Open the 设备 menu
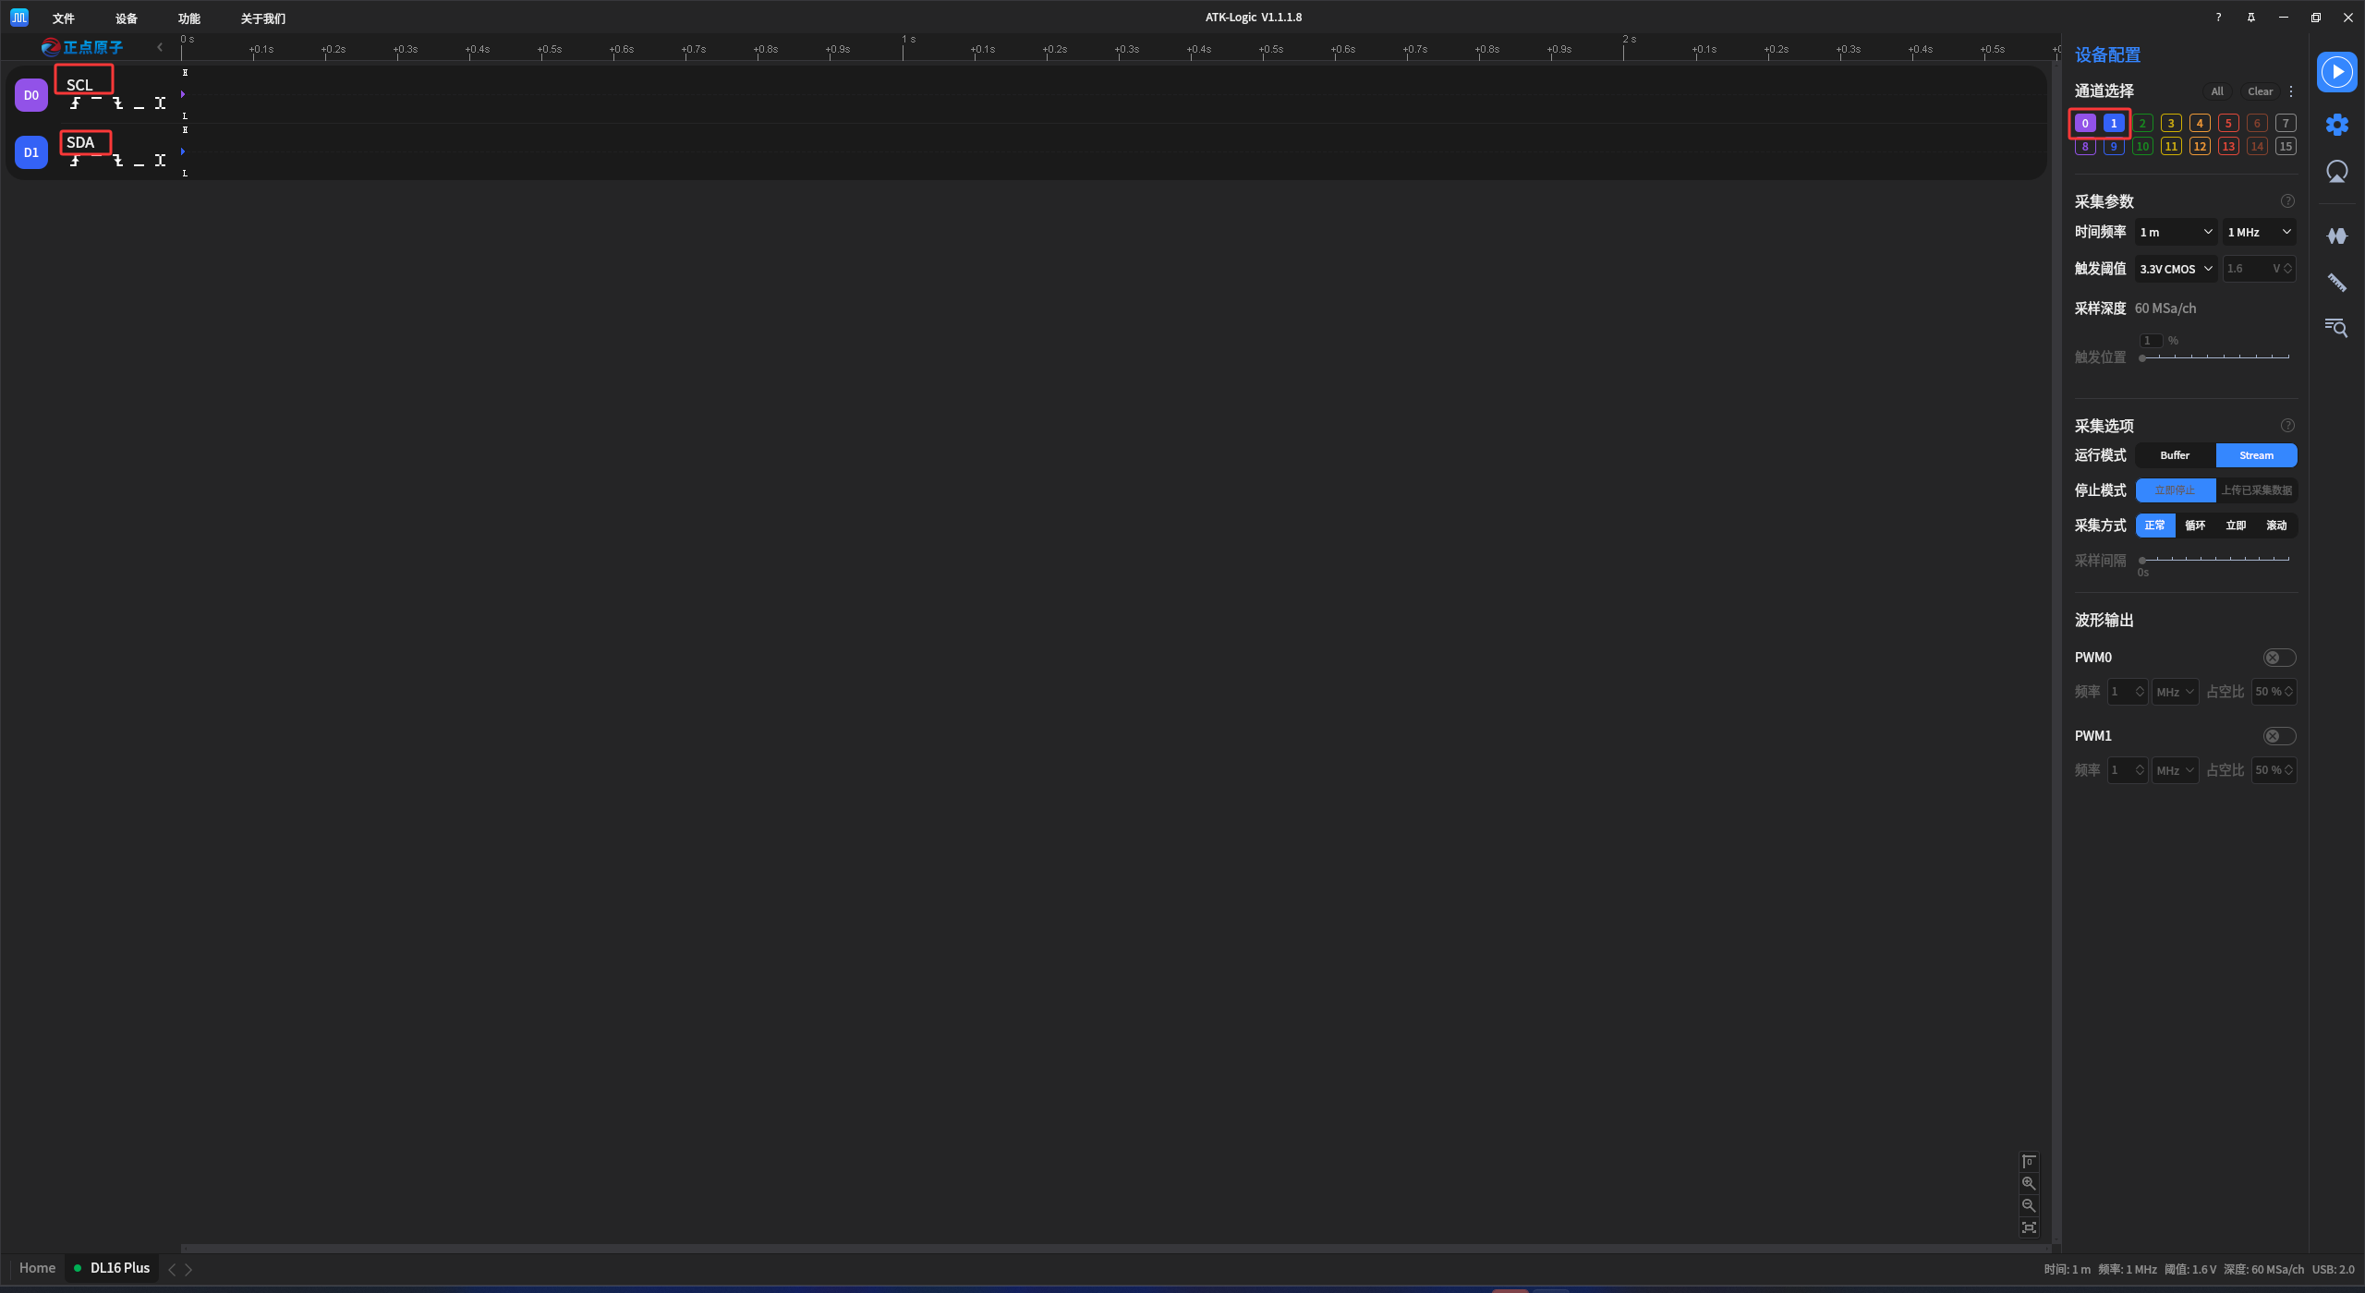 [x=127, y=18]
